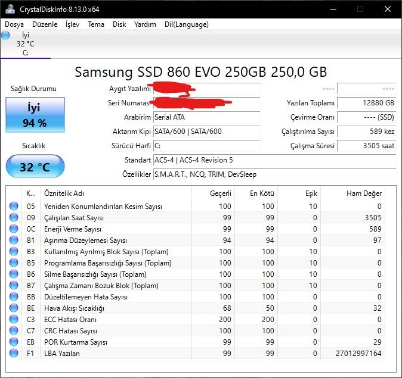
Task: Select row LBA Yazılan
Action: [196, 353]
